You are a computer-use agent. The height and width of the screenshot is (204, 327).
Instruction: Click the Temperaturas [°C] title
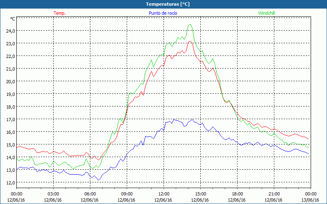coord(168,4)
